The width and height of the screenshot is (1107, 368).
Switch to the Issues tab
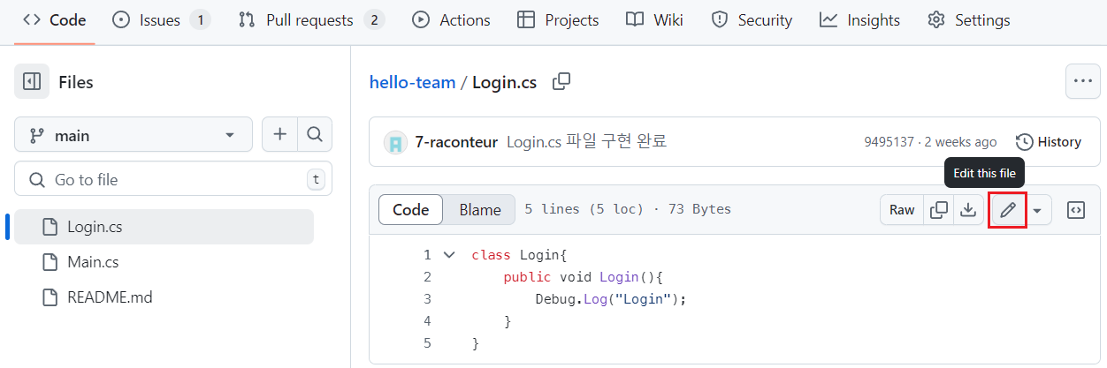tap(161, 19)
